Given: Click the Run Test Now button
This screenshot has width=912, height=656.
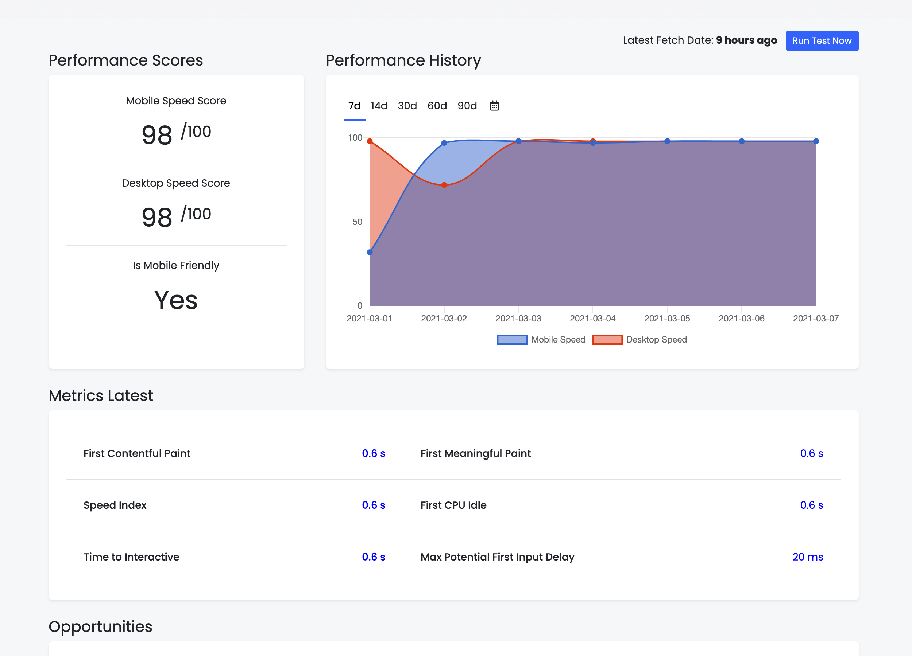Looking at the screenshot, I should coord(822,40).
